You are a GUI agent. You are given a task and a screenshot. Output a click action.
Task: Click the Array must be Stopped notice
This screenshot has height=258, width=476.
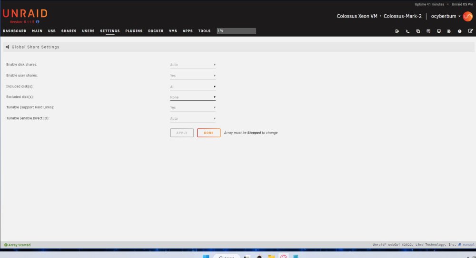point(251,133)
